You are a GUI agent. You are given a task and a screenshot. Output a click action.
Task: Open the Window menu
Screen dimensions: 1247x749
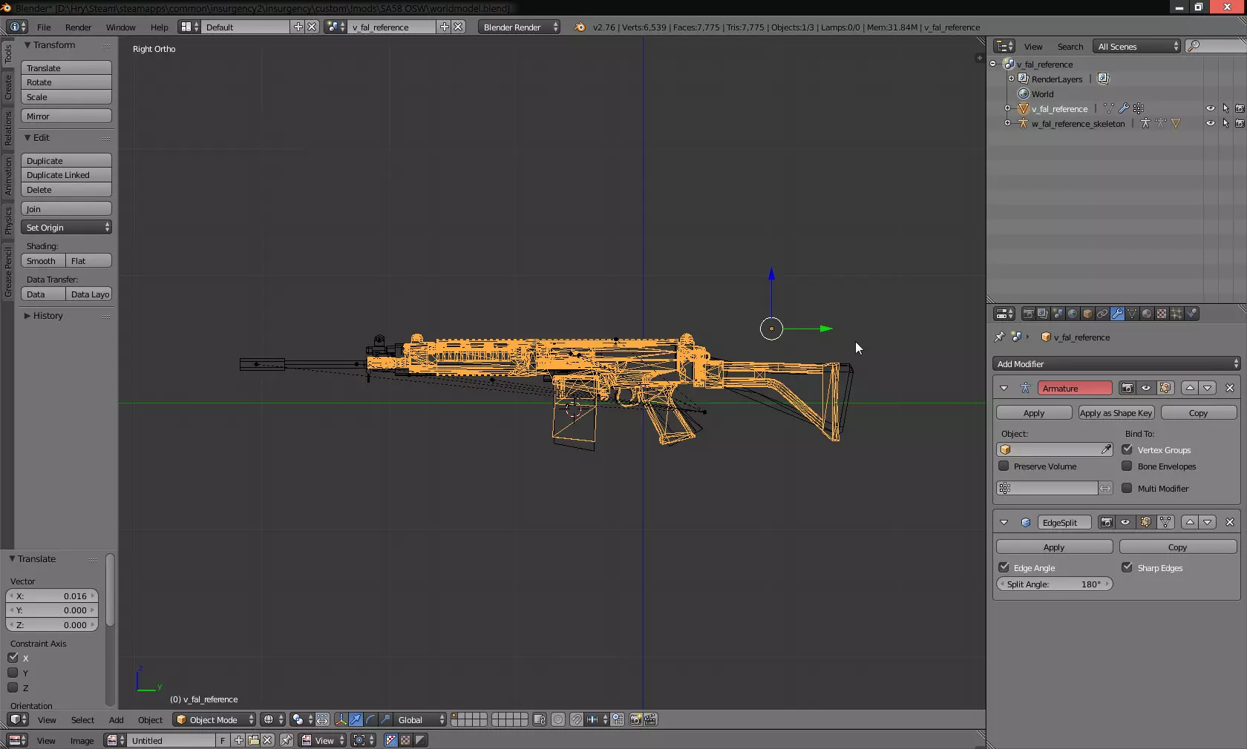pos(120,27)
